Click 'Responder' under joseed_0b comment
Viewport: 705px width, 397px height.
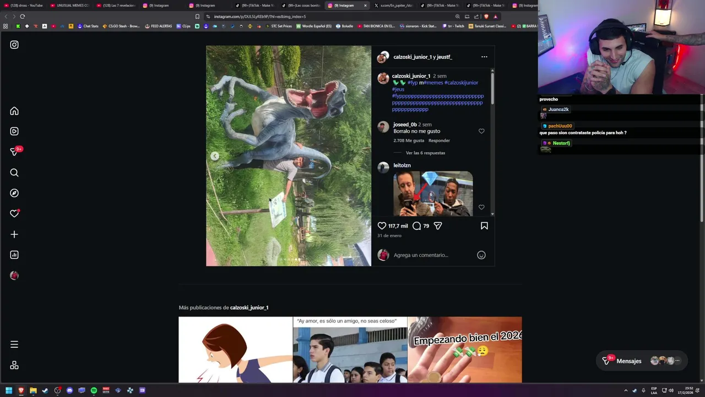coord(439,141)
